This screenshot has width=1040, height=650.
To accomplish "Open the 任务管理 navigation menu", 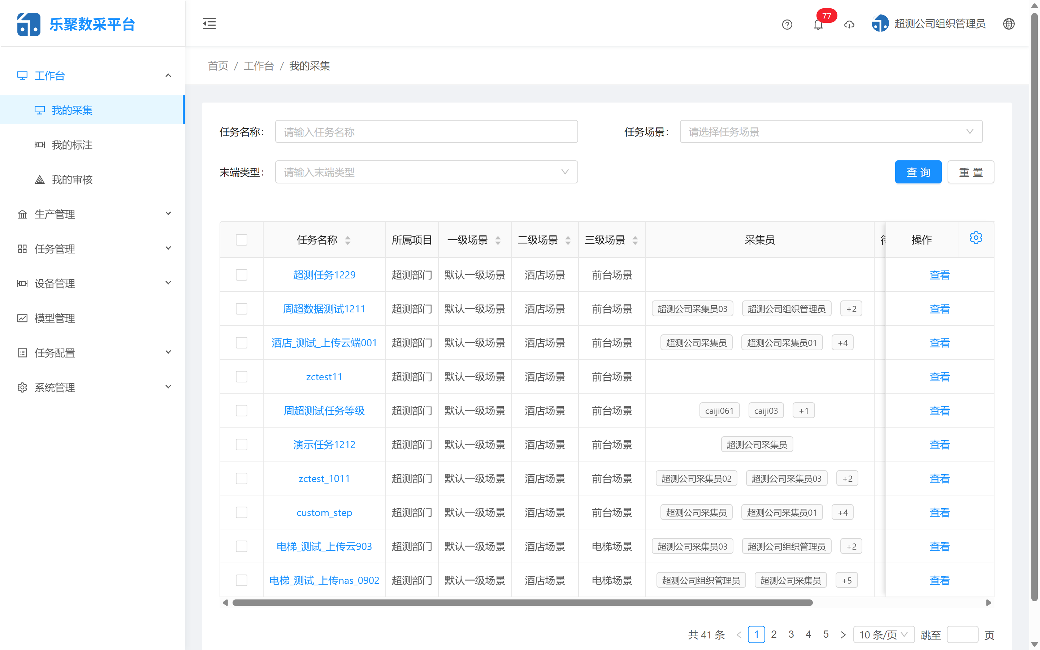I will [55, 248].
